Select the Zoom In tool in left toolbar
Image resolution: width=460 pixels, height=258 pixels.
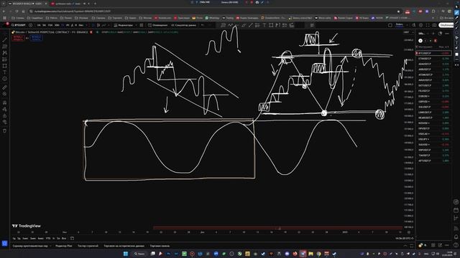pos(5,94)
